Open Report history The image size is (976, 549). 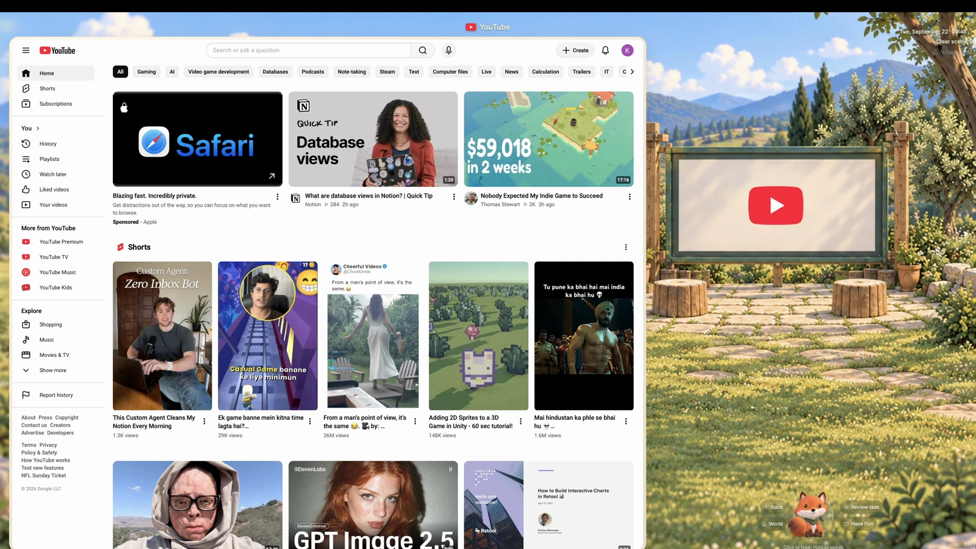(x=56, y=395)
